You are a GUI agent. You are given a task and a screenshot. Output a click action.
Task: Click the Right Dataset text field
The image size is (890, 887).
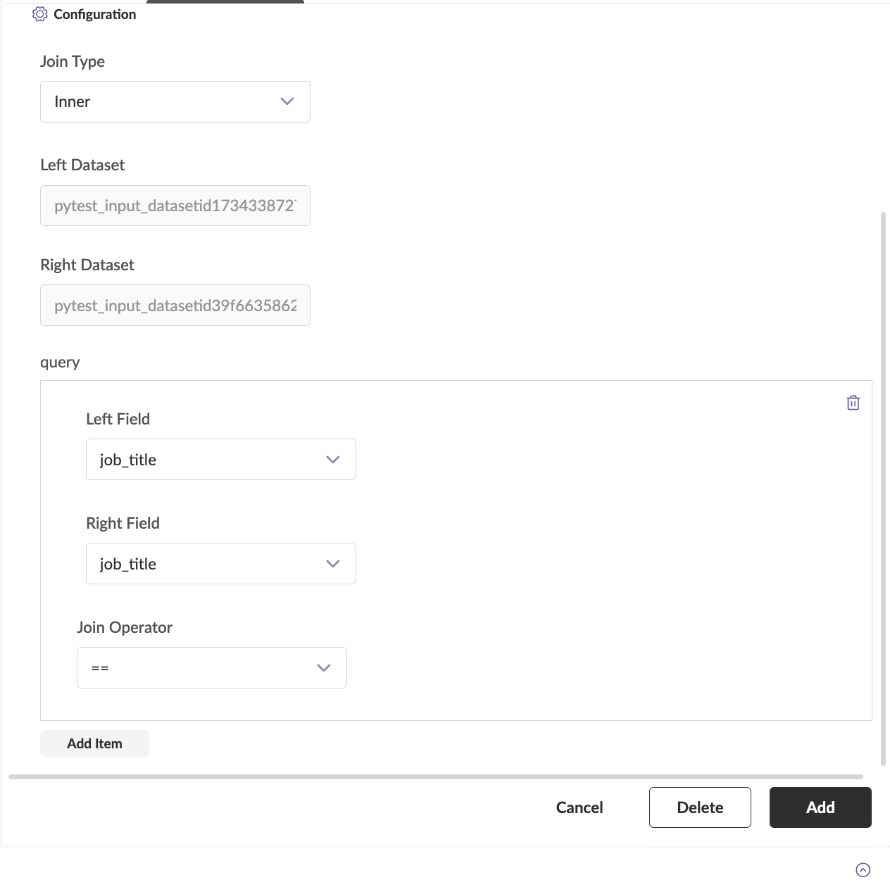coord(175,306)
